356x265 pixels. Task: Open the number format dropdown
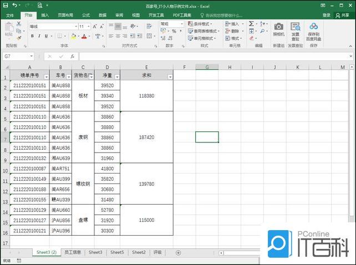(182, 24)
